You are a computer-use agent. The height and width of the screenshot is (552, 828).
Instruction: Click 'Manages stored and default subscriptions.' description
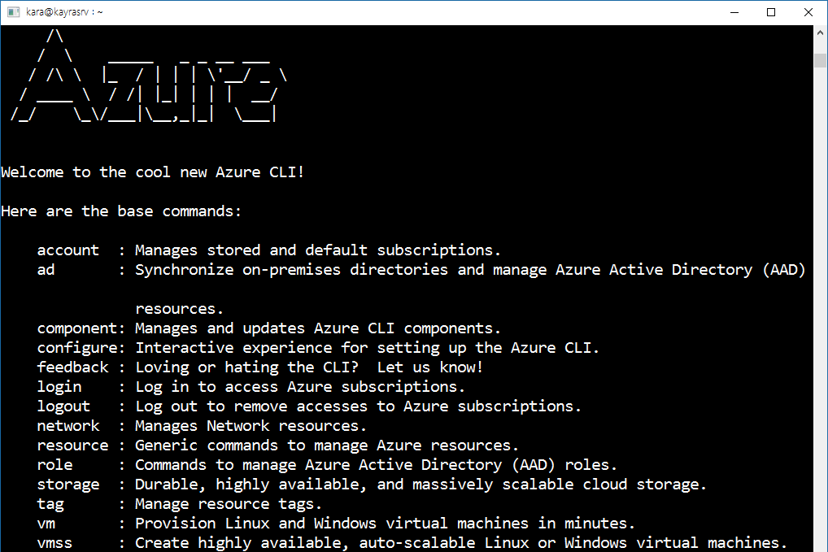(x=317, y=250)
